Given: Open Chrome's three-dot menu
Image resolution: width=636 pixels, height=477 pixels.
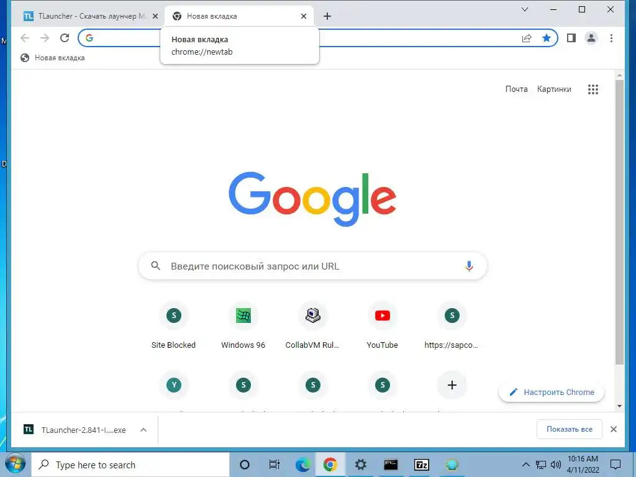Looking at the screenshot, I should [611, 38].
